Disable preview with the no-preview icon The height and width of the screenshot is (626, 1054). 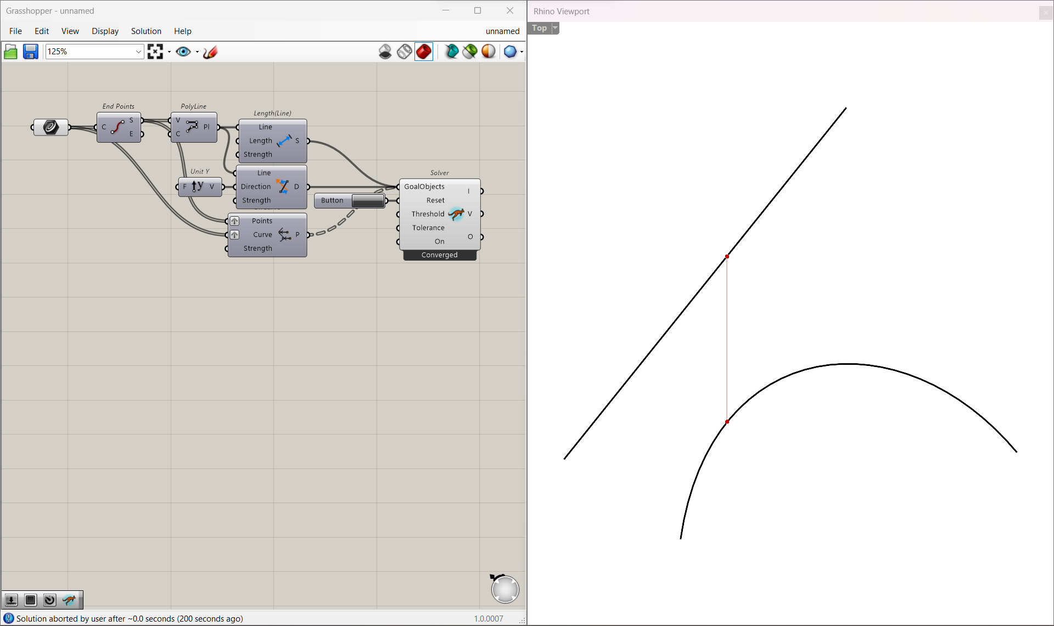[x=385, y=52]
